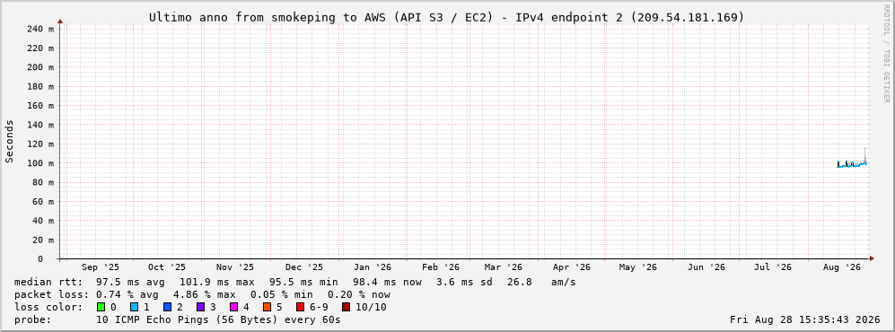Screen dimensions: 895x332
Task: Click the purple loss color 3 swatch
Action: (200, 307)
